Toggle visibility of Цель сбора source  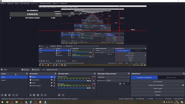coord(51,80)
